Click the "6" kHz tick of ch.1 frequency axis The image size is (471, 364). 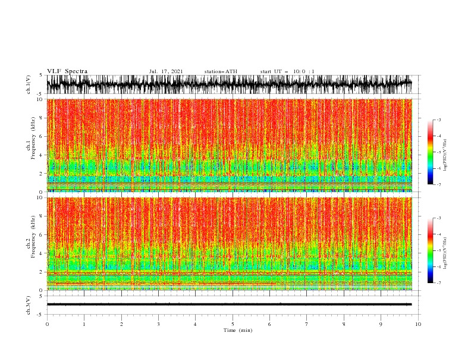click(x=41, y=136)
